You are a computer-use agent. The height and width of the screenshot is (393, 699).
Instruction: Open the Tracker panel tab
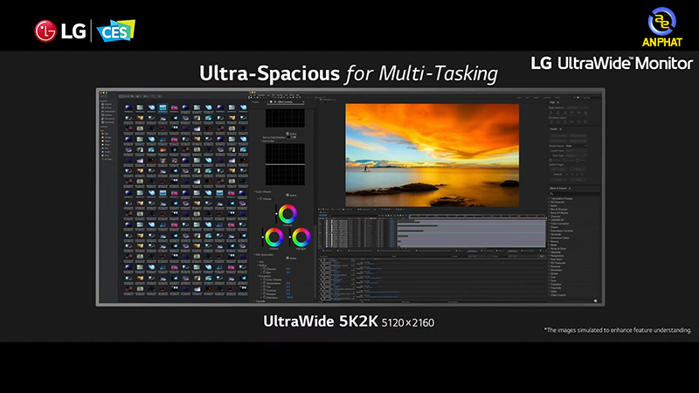pos(554,129)
